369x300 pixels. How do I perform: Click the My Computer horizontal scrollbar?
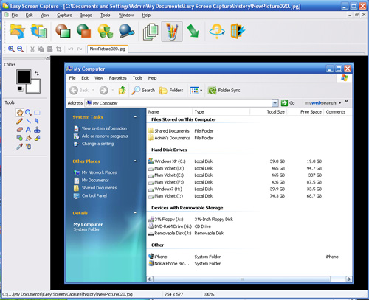coord(249,279)
